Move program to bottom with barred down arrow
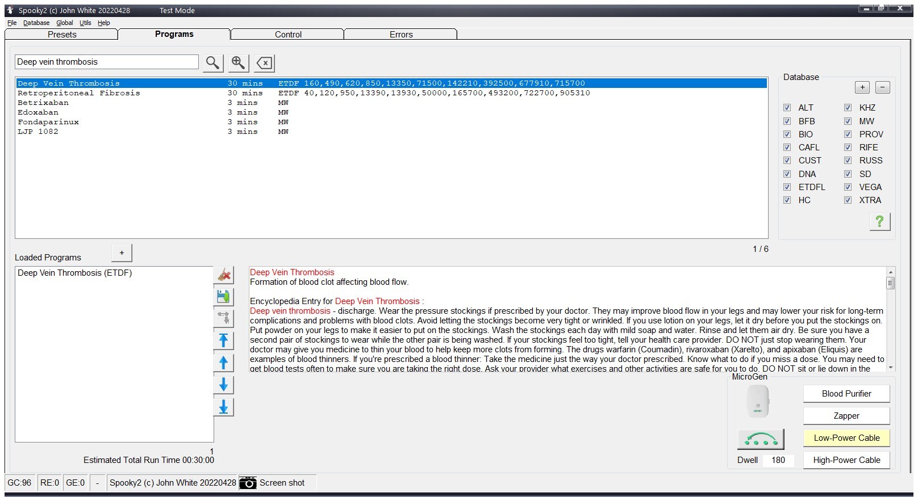The image size is (918, 497). pyautogui.click(x=224, y=407)
